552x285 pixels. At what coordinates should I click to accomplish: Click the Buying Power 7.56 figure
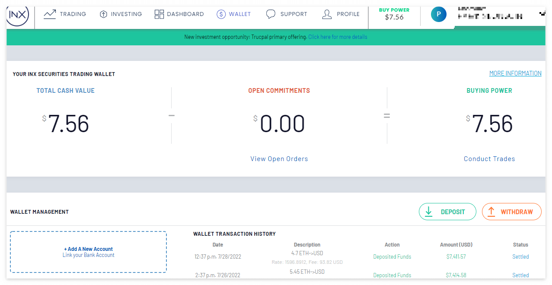(490, 124)
